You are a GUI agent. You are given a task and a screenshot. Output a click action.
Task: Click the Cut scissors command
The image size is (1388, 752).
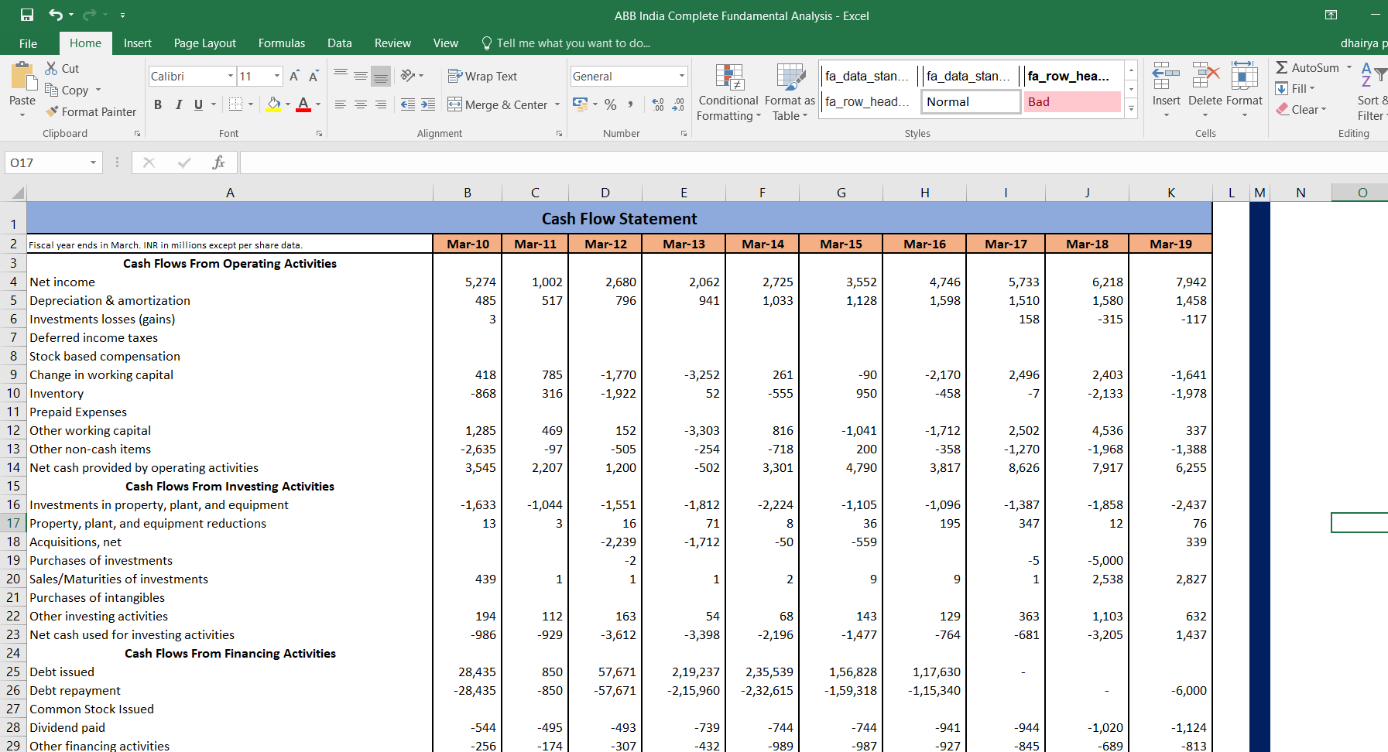[62, 68]
